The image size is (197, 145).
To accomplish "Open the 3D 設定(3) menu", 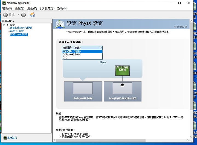I will (x=47, y=8).
